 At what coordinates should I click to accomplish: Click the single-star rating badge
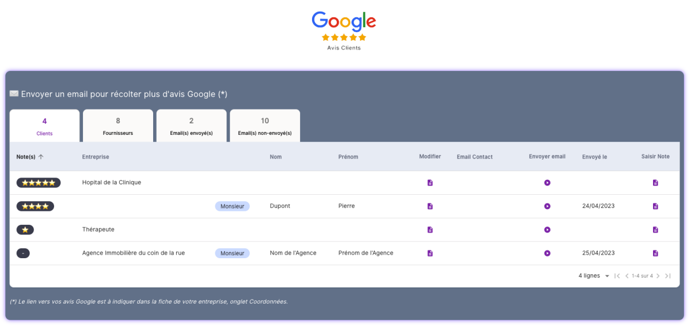[x=25, y=230]
